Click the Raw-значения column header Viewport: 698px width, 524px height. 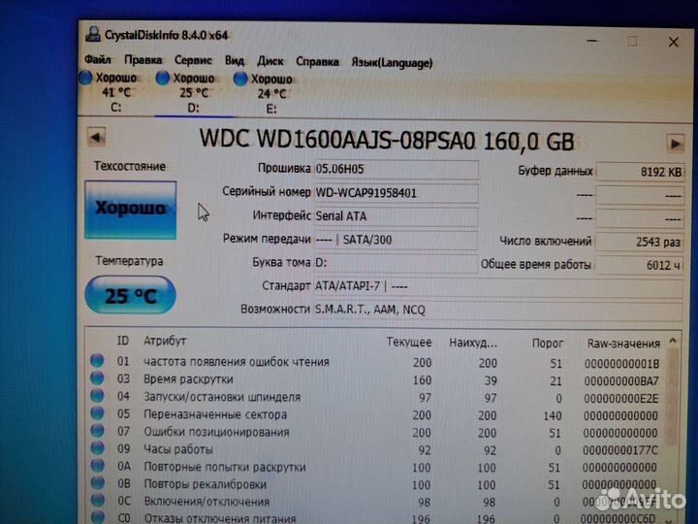(x=623, y=344)
